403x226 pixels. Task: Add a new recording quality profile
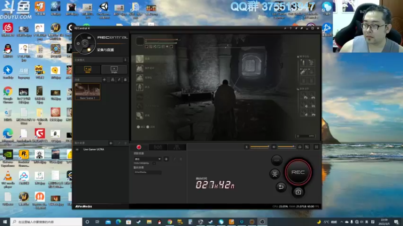pyautogui.click(x=166, y=159)
